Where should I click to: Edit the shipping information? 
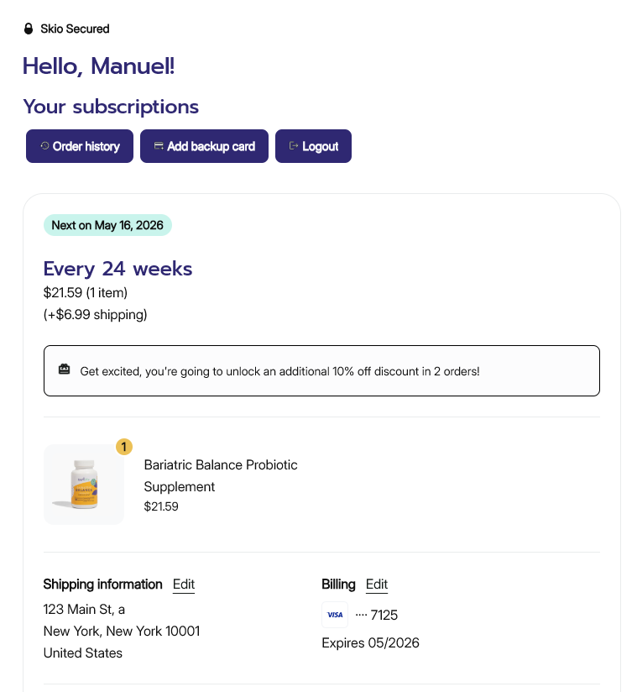(x=184, y=585)
